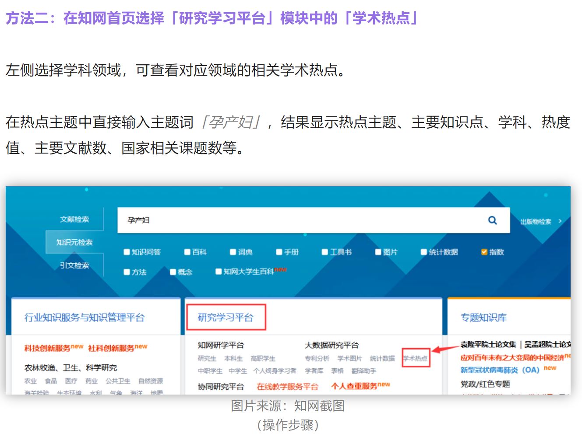Open the 袁隆平院士论文集 link

coord(488,345)
